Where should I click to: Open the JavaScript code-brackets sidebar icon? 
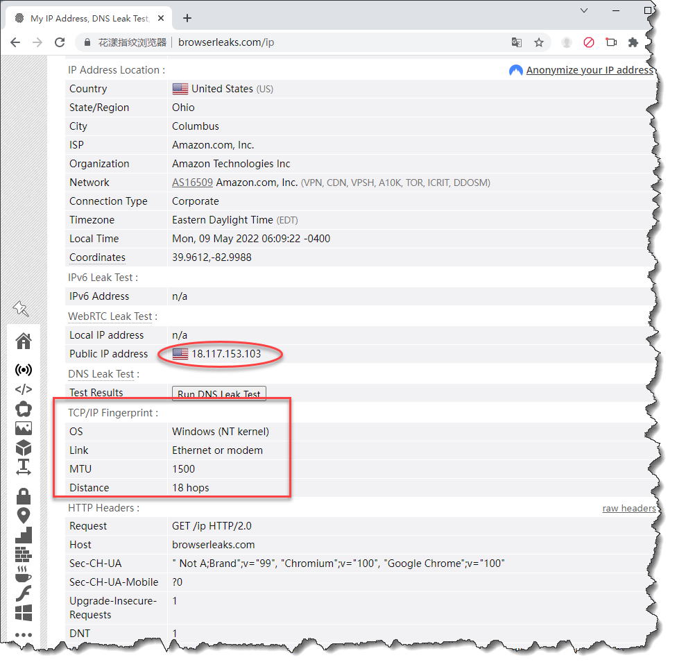(x=24, y=389)
